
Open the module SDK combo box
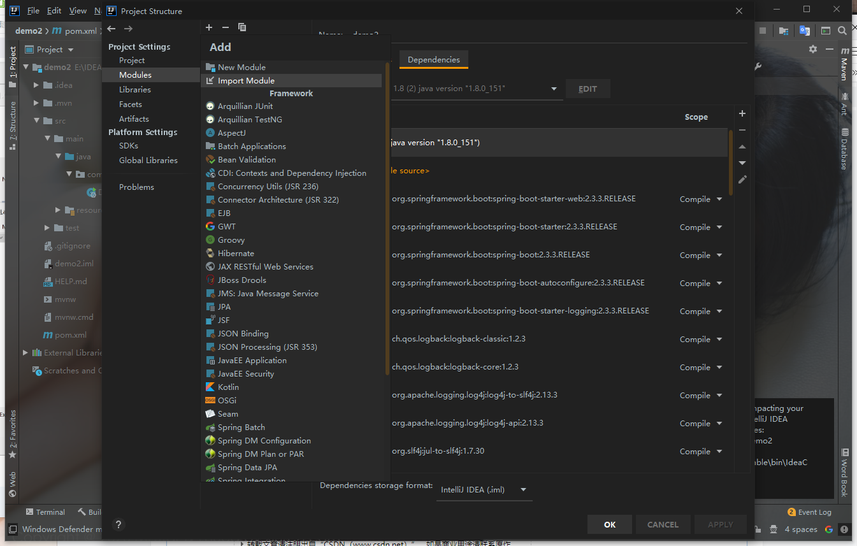coord(477,89)
